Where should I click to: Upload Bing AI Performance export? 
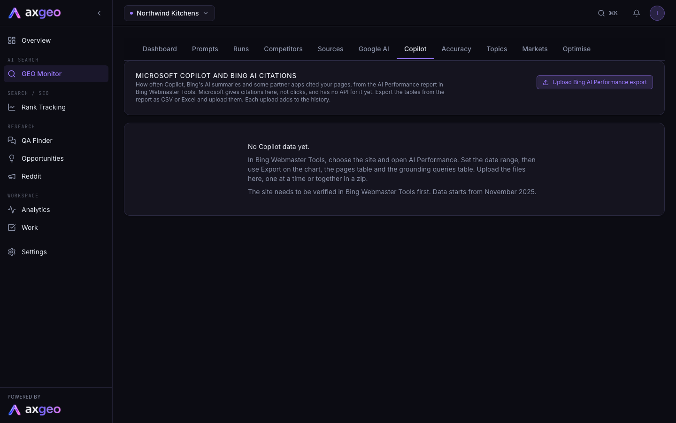click(x=595, y=82)
